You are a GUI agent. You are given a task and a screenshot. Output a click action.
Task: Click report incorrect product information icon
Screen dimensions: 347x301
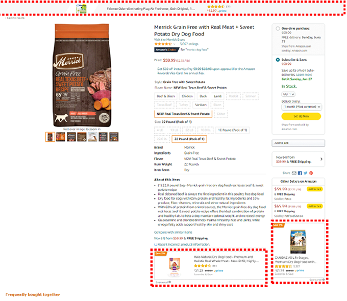(x=155, y=244)
